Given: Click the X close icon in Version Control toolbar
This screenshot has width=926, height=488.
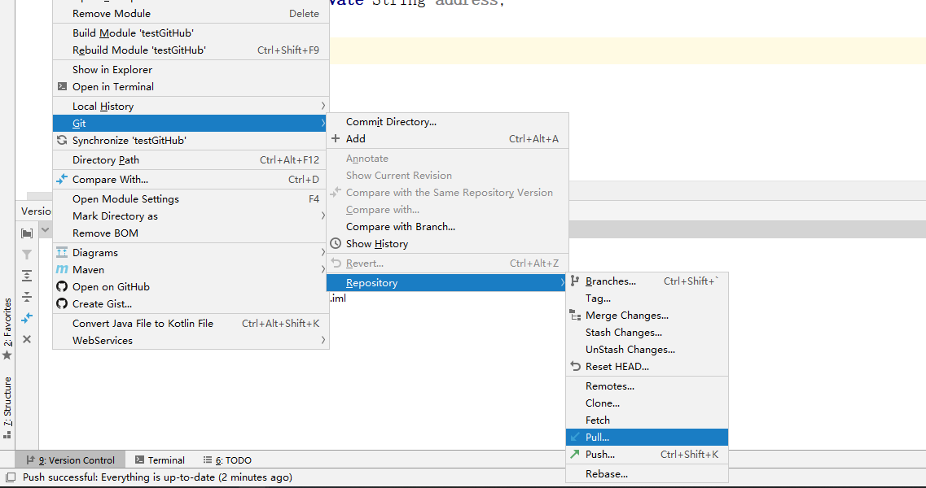Looking at the screenshot, I should point(27,339).
